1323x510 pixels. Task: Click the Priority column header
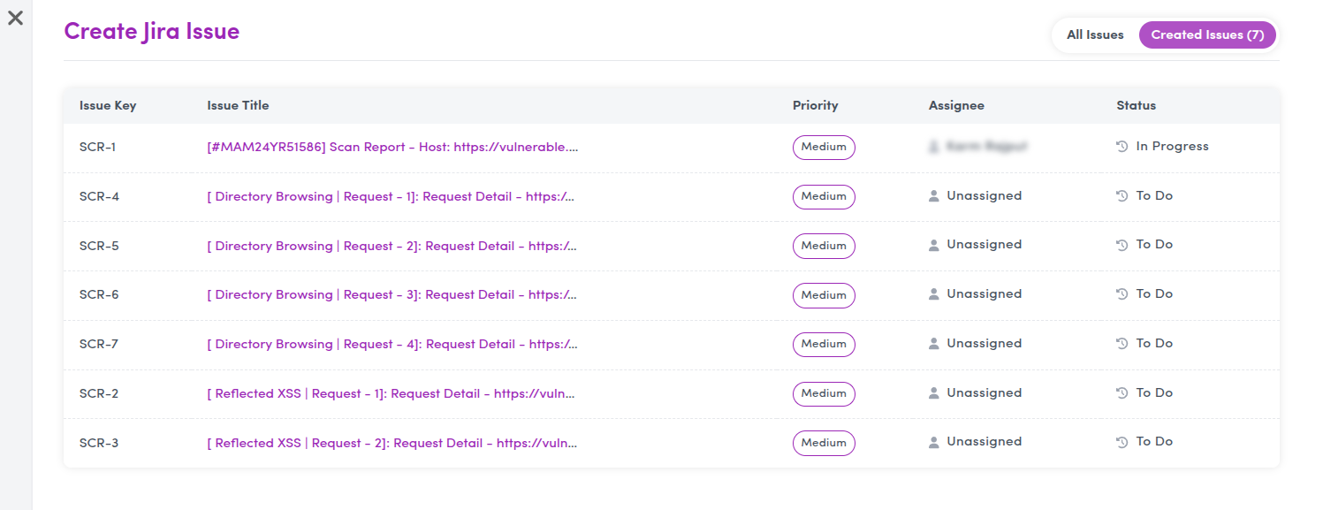pyautogui.click(x=815, y=105)
